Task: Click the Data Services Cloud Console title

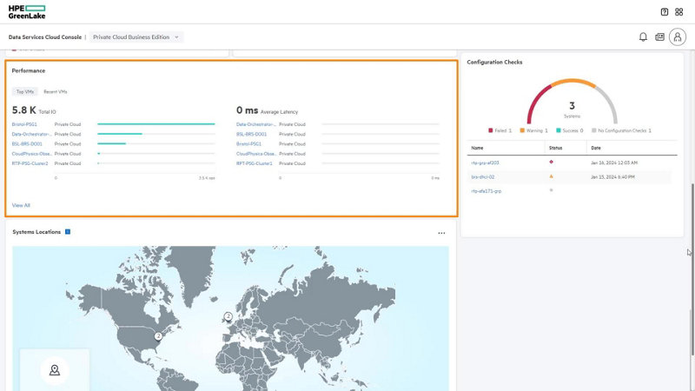Action: (x=45, y=37)
